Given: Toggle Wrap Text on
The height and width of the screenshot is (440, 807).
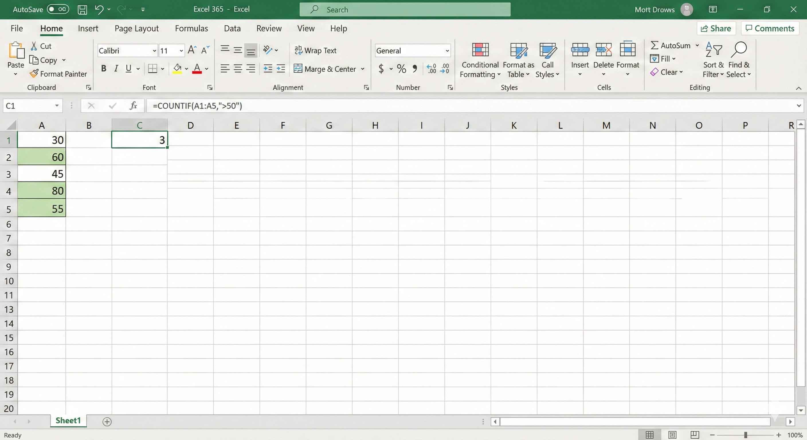Looking at the screenshot, I should 315,50.
